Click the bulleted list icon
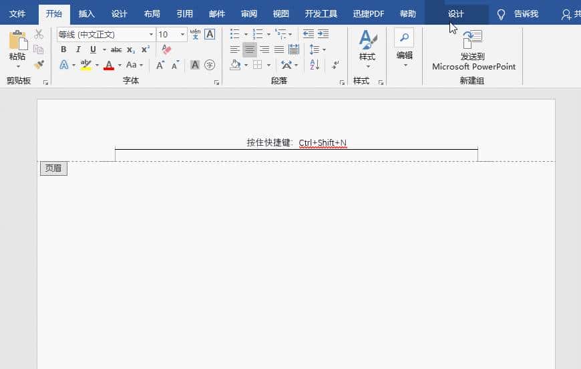This screenshot has height=369, width=581. (x=234, y=34)
